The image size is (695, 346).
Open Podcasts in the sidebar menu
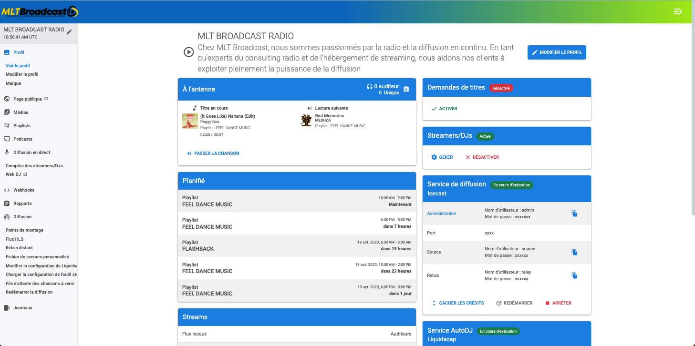point(22,139)
